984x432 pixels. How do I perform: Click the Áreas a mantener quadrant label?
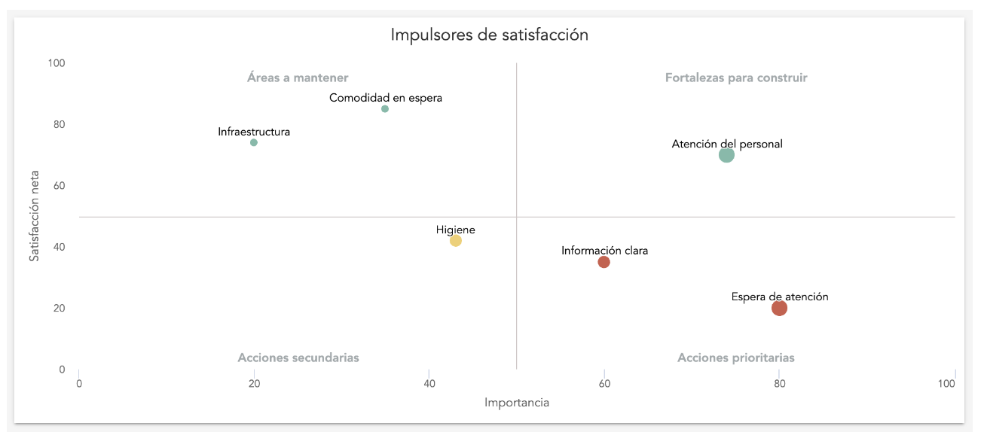click(x=298, y=78)
